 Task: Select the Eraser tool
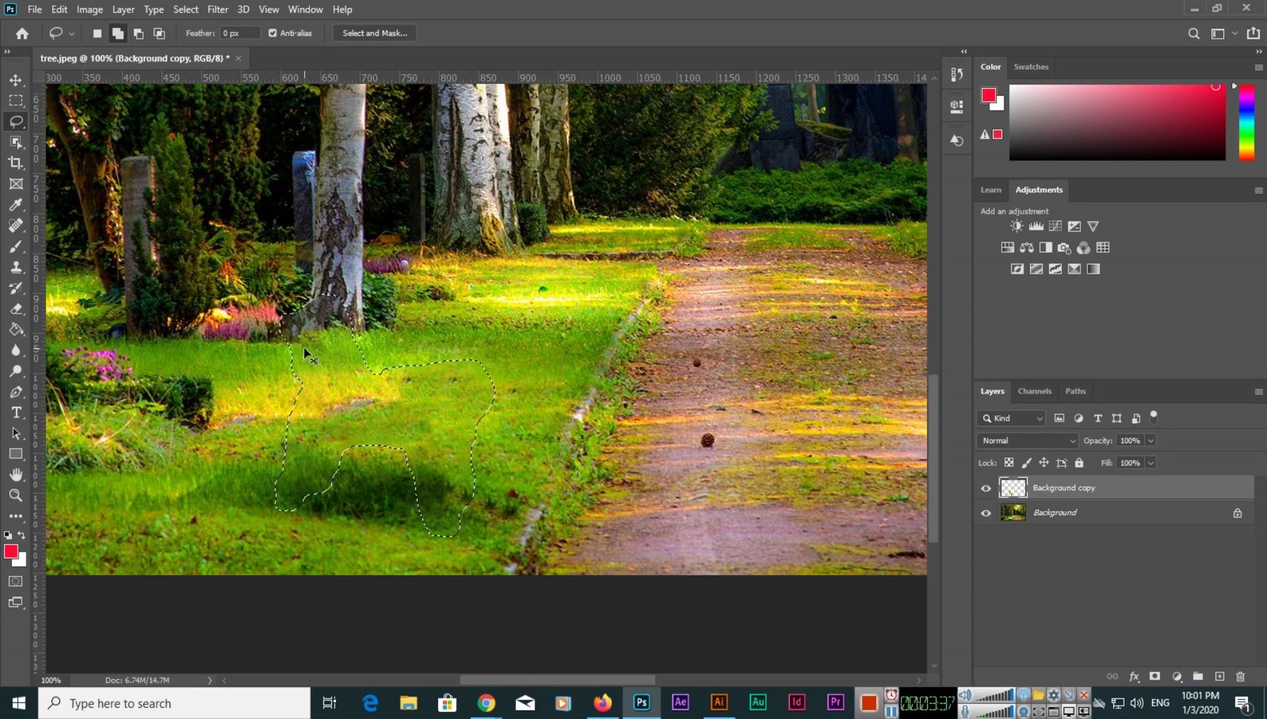tap(16, 309)
